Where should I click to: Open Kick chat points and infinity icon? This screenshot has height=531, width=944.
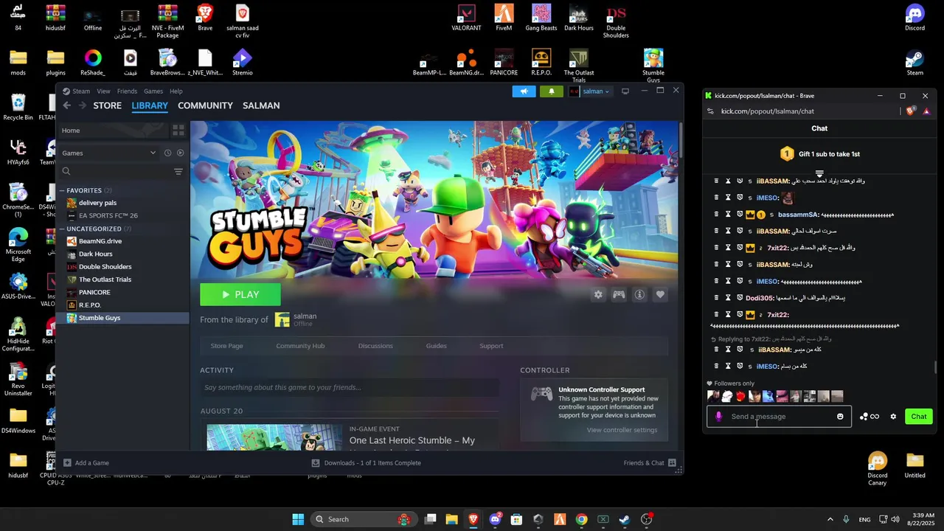(870, 417)
